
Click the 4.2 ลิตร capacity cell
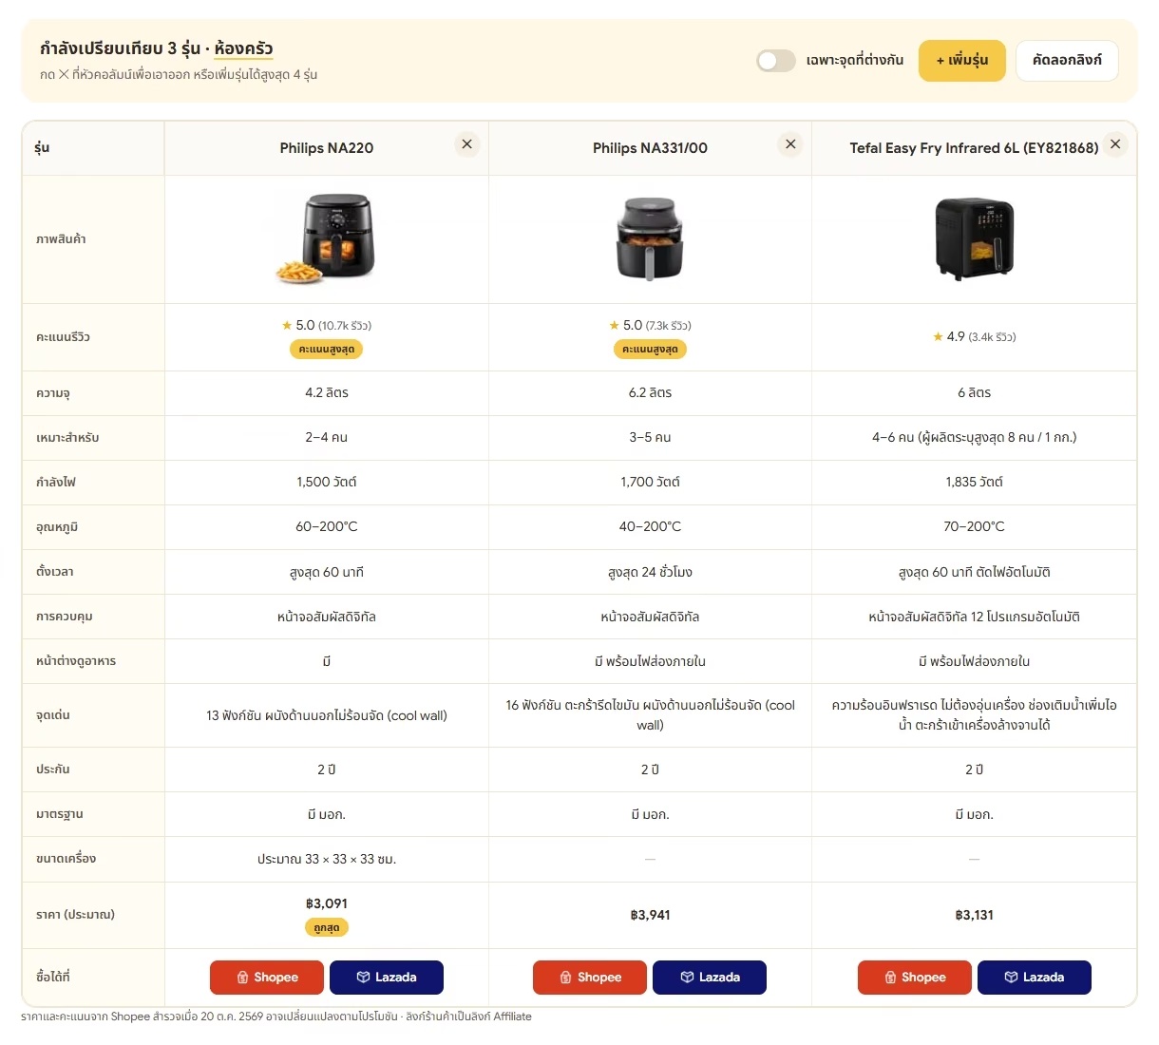coord(327,392)
